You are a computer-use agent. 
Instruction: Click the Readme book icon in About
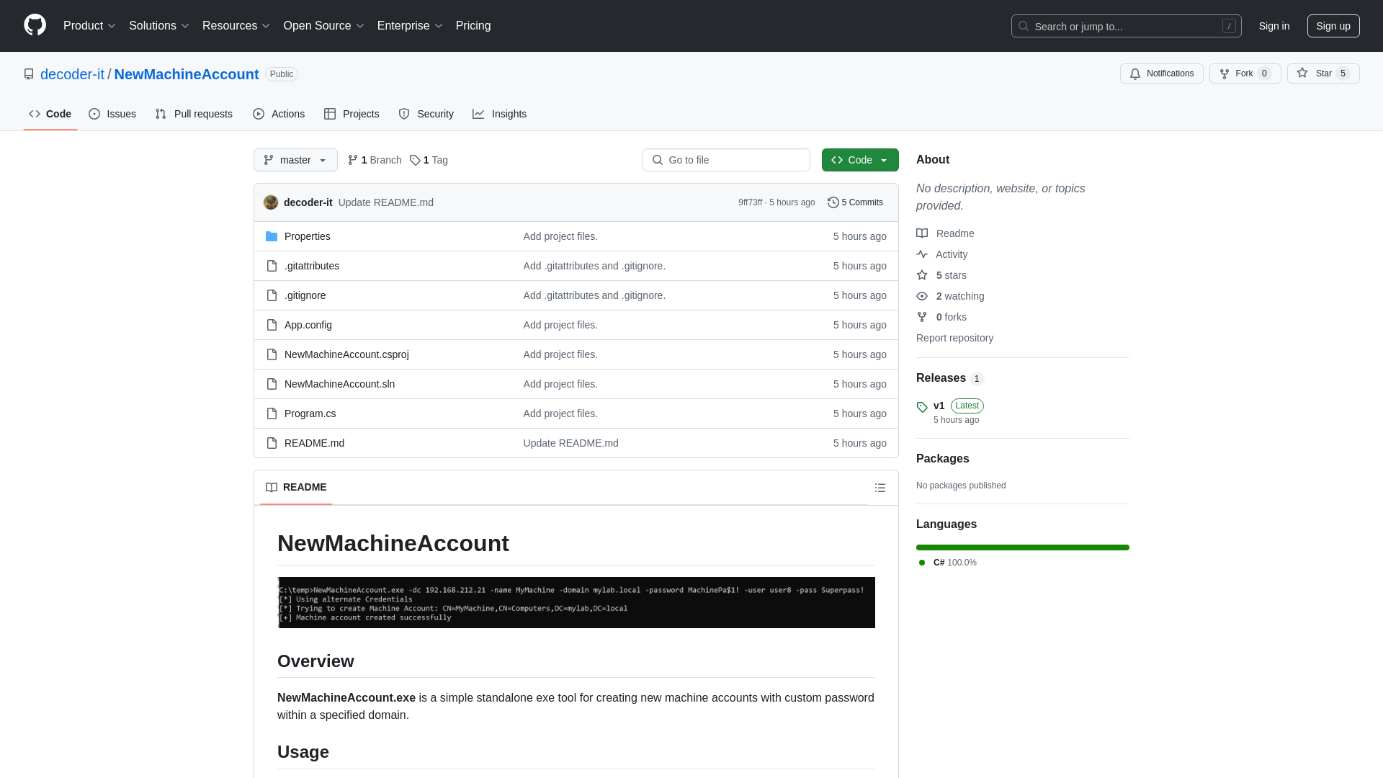922,233
